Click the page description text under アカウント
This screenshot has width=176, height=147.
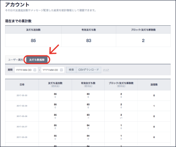click(51, 11)
